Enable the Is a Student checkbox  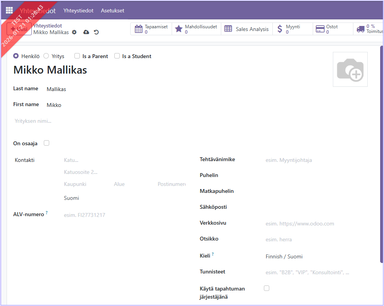(117, 56)
